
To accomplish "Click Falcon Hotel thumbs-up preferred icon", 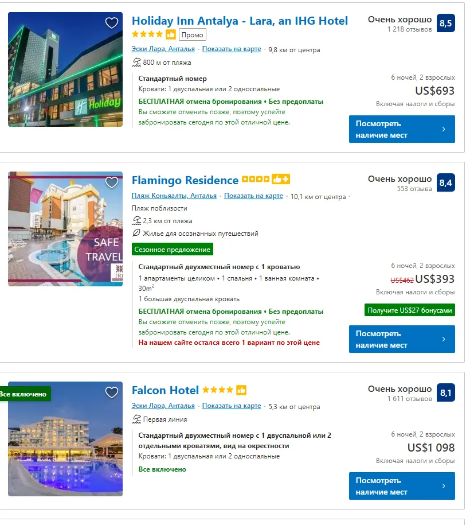I will pos(241,390).
